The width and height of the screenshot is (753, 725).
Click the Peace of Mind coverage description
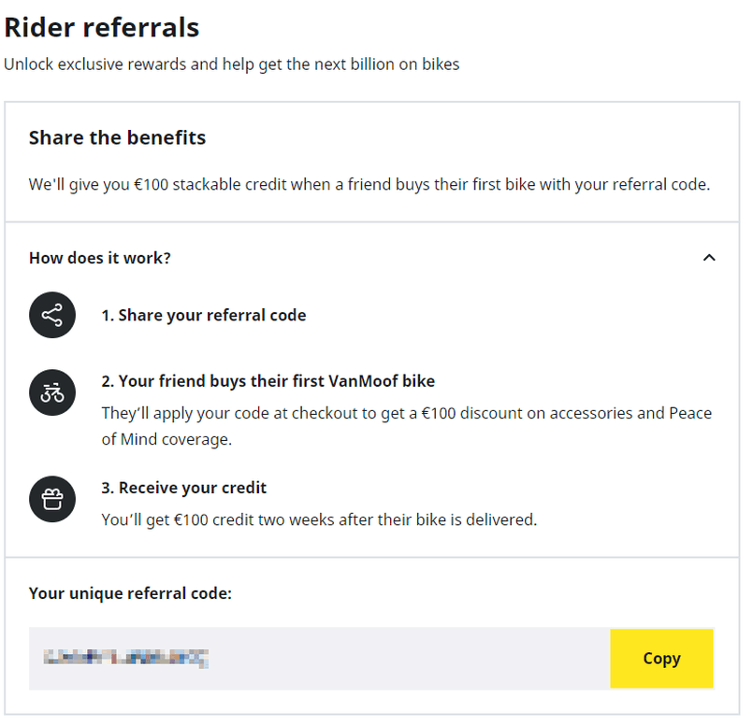(x=406, y=426)
